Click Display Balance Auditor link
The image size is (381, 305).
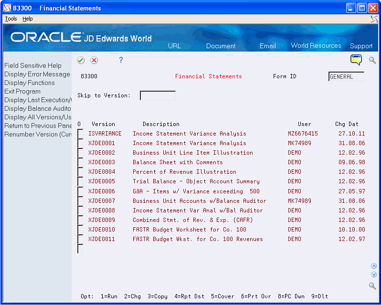(38, 108)
